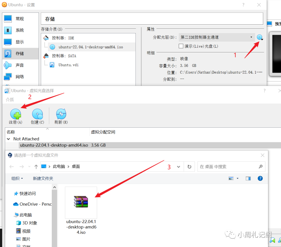Image resolution: width=281 pixels, height=247 pixels.
Task: Click the 刷新(R) refresh button
Action: point(61,116)
